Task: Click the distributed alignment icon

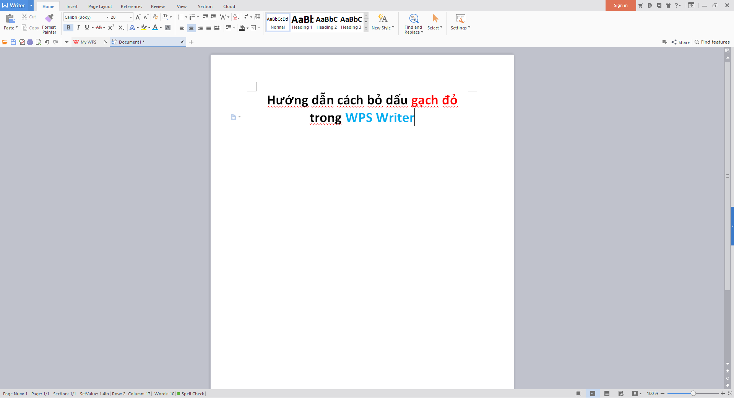Action: [218, 28]
